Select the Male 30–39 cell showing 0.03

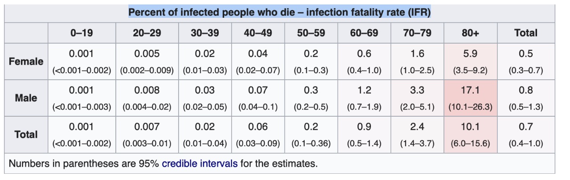point(205,90)
